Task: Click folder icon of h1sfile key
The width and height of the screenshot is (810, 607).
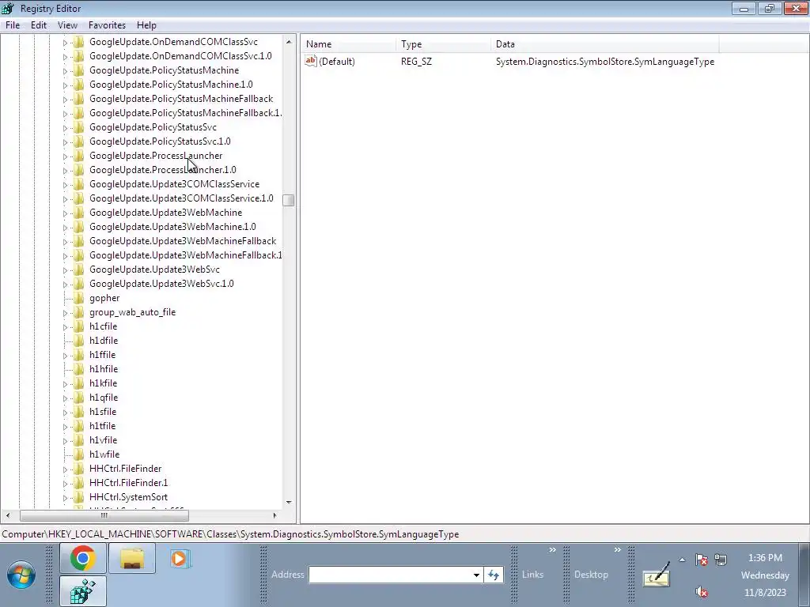Action: (78, 412)
